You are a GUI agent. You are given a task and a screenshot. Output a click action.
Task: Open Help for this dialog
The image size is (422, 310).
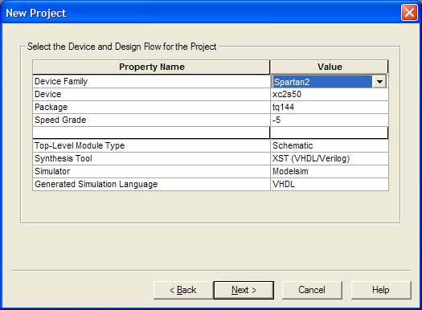point(381,290)
